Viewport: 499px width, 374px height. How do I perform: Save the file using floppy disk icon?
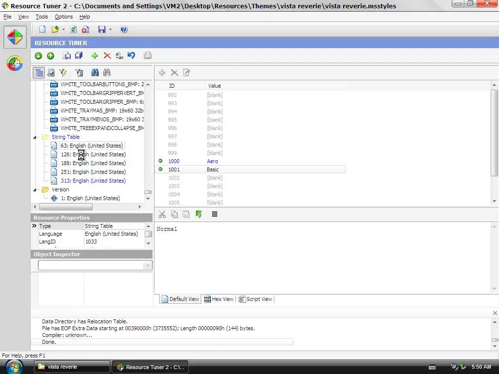click(102, 29)
